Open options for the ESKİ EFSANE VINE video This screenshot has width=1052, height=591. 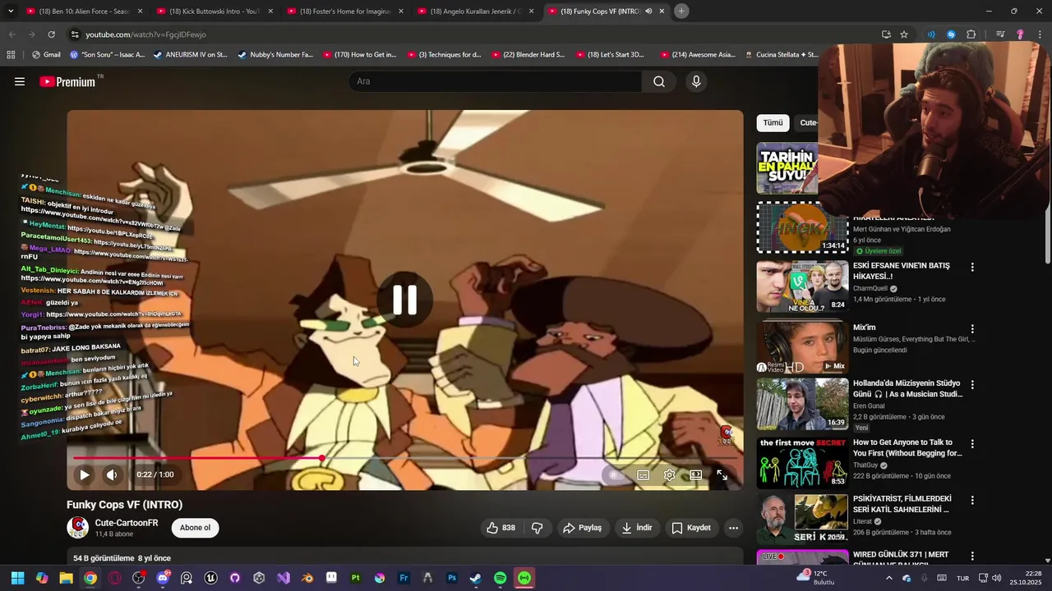click(972, 268)
